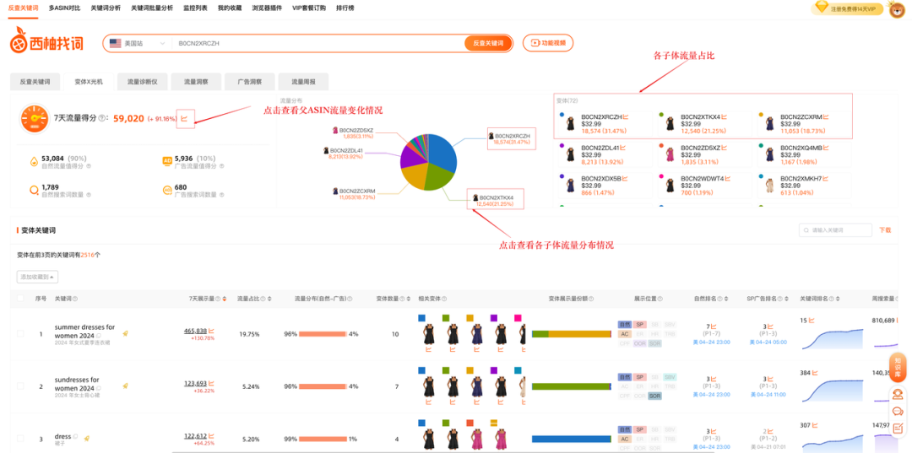Viewport: 912px width, 453px height.
Task: Click the SOR position tag in row 2
Action: (x=655, y=396)
